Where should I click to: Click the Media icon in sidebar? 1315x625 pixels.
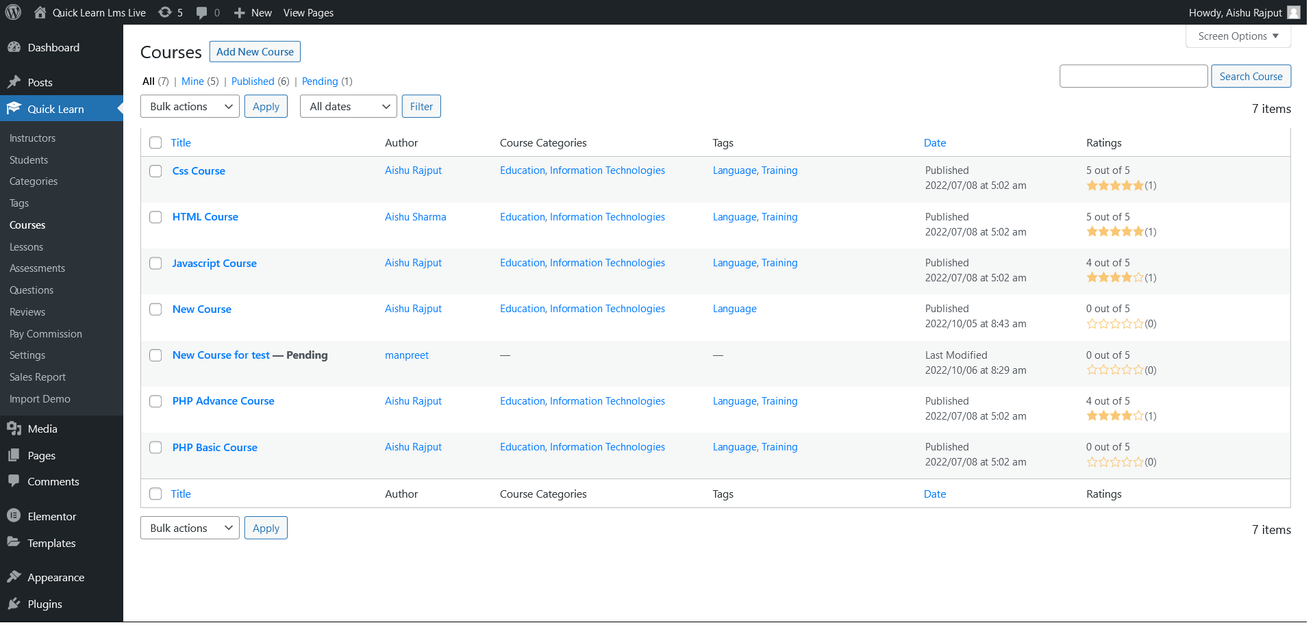pyautogui.click(x=14, y=429)
